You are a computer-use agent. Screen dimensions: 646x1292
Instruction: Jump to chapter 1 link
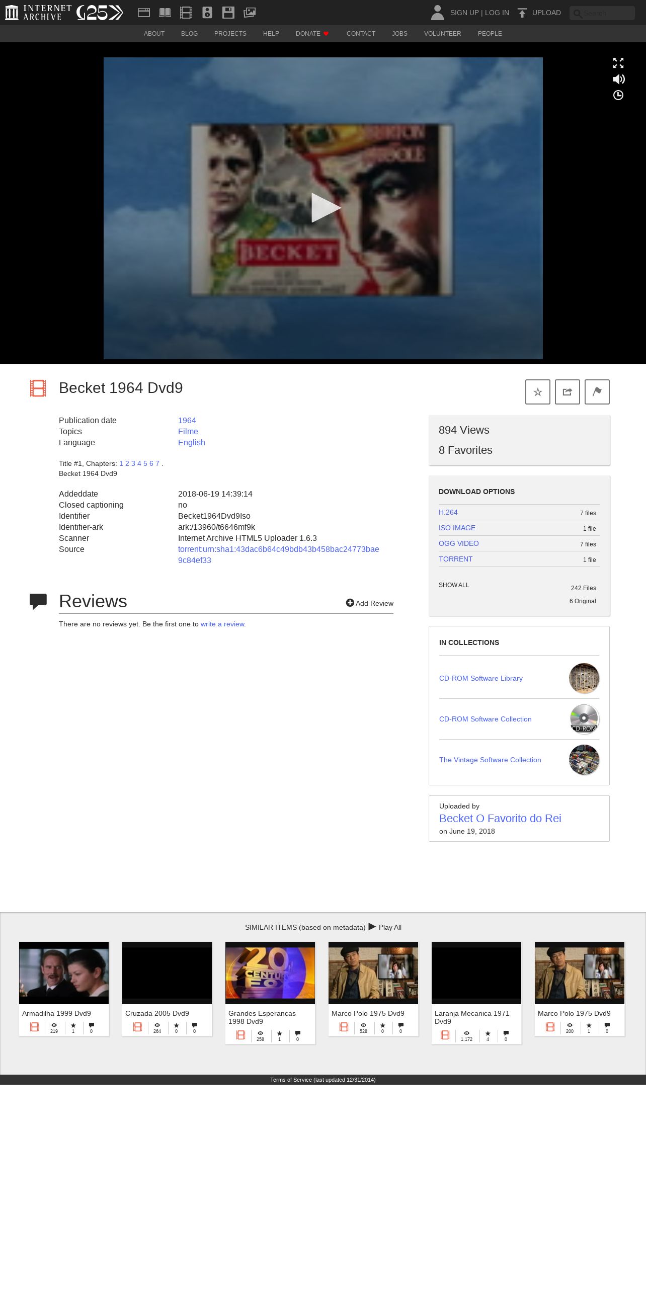coord(121,463)
